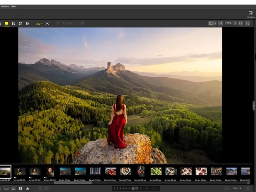This screenshot has height=192, width=256.
Task: Toggle the grid overlay icon
Action: coord(13,188)
